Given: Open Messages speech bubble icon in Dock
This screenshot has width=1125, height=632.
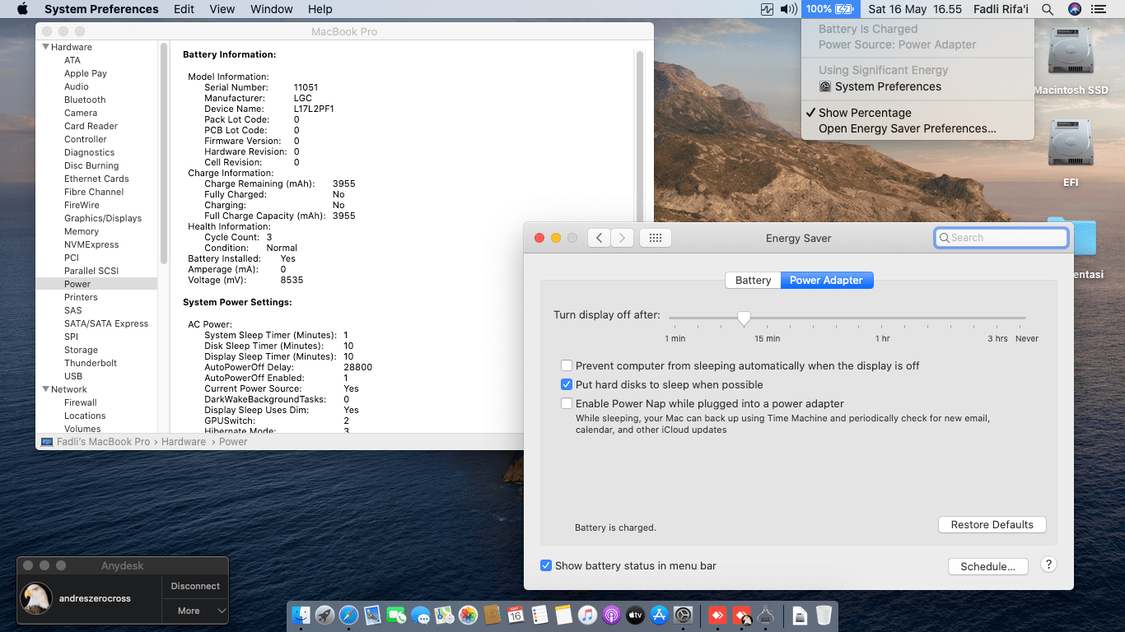Looking at the screenshot, I should coord(421,615).
